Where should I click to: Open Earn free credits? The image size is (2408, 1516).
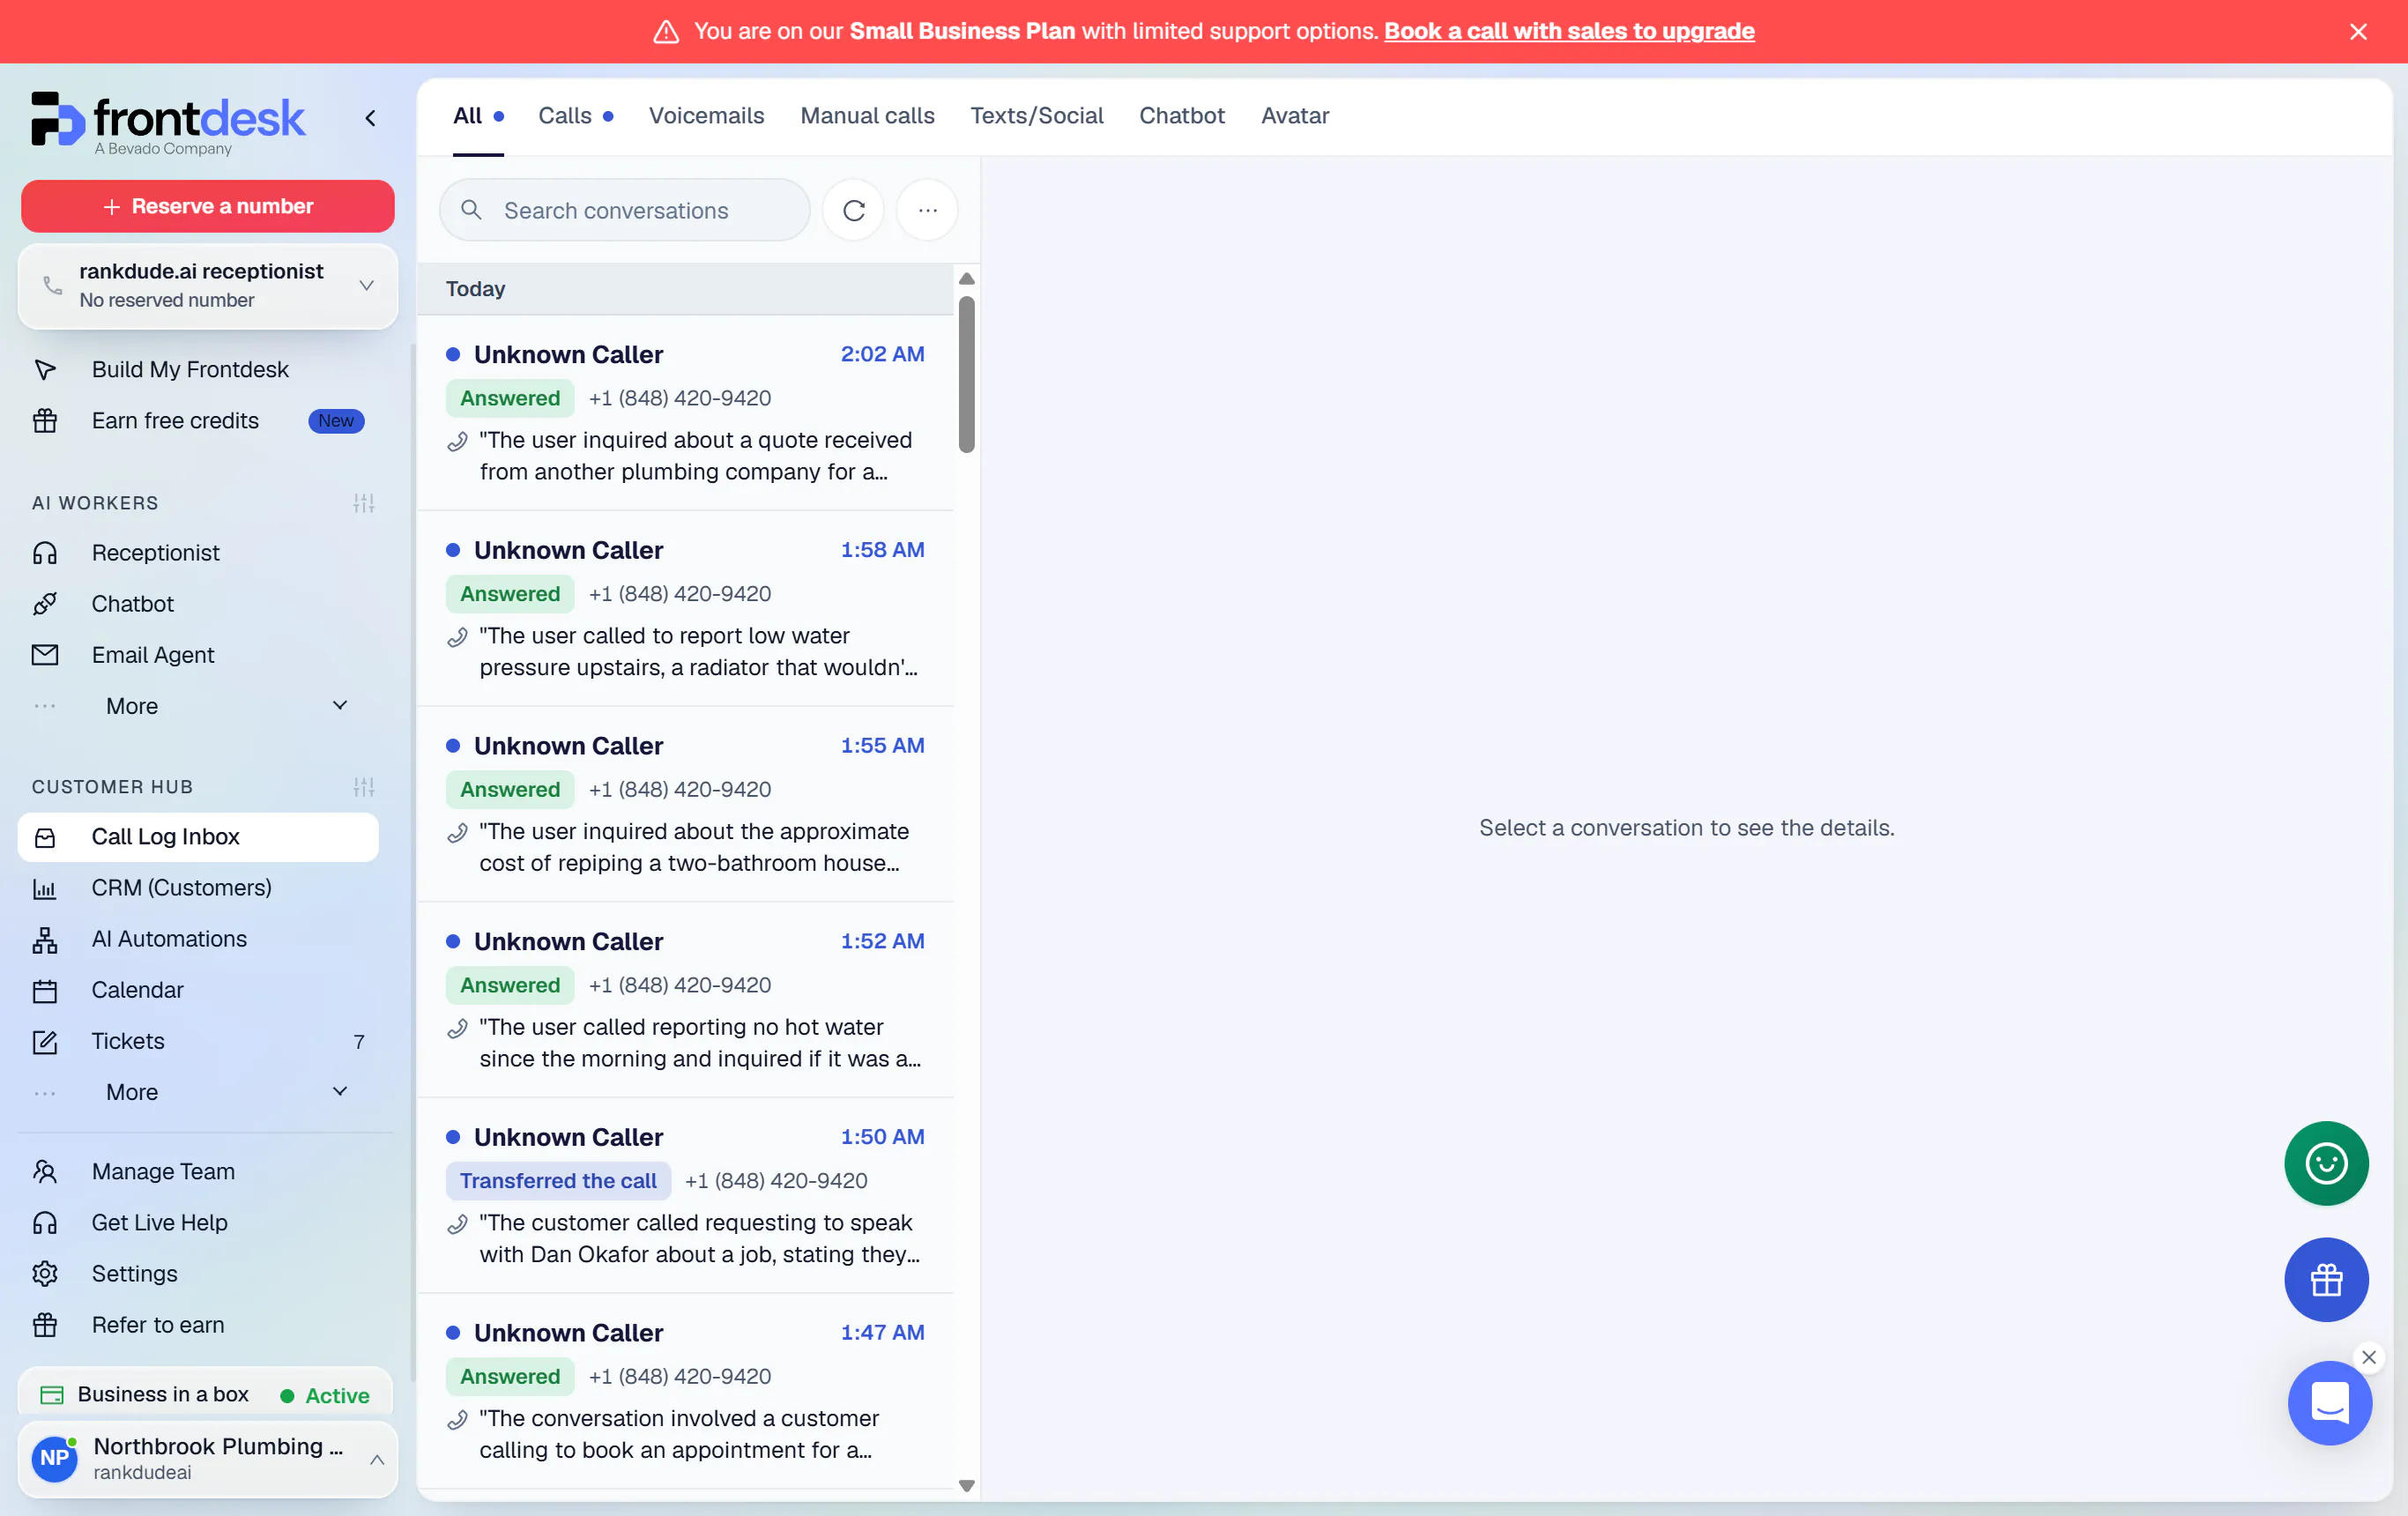(x=197, y=421)
